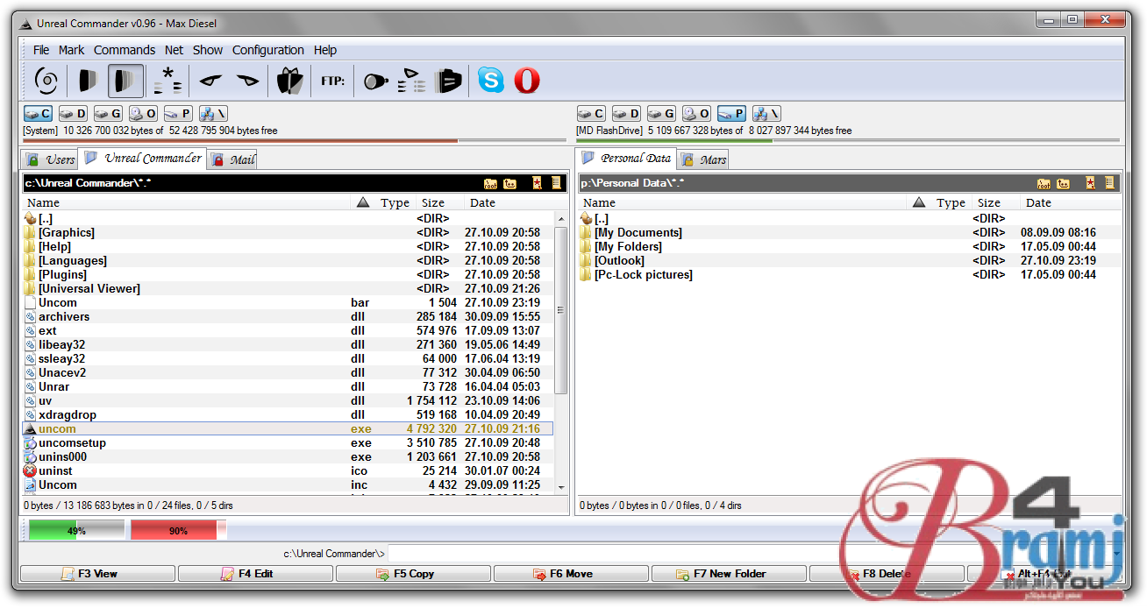Launch Skype from the toolbar
This screenshot has width=1147, height=608.
tap(491, 81)
